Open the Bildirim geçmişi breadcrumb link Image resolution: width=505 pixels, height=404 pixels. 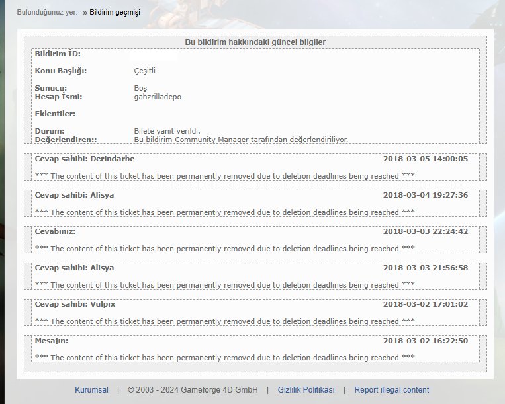[x=115, y=13]
